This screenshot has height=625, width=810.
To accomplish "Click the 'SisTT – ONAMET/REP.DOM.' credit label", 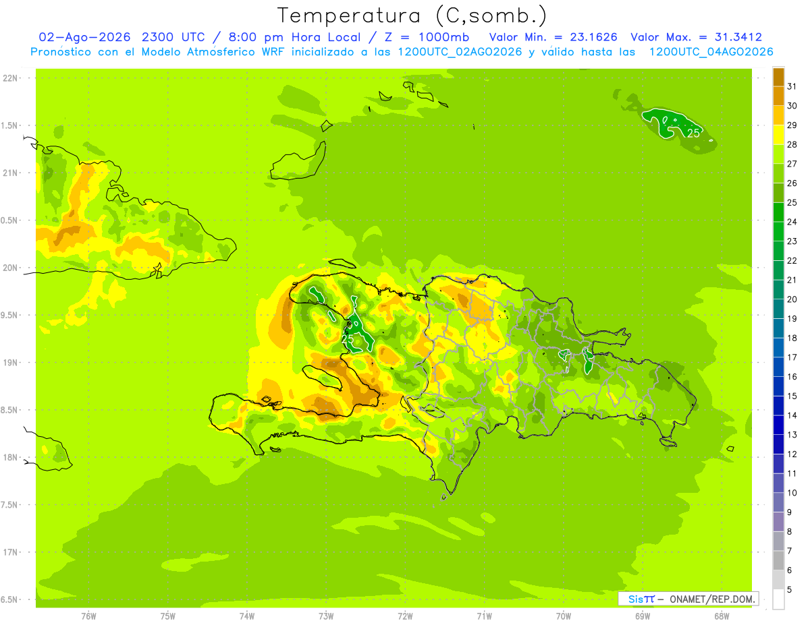I will click(x=688, y=599).
